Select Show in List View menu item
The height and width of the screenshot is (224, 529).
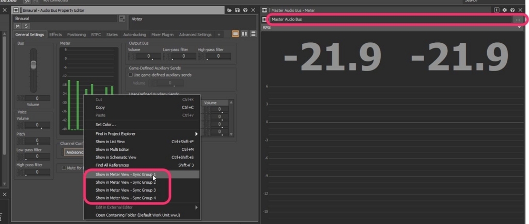142,142
